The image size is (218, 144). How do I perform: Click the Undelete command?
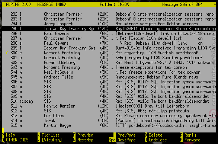tap(158, 140)
